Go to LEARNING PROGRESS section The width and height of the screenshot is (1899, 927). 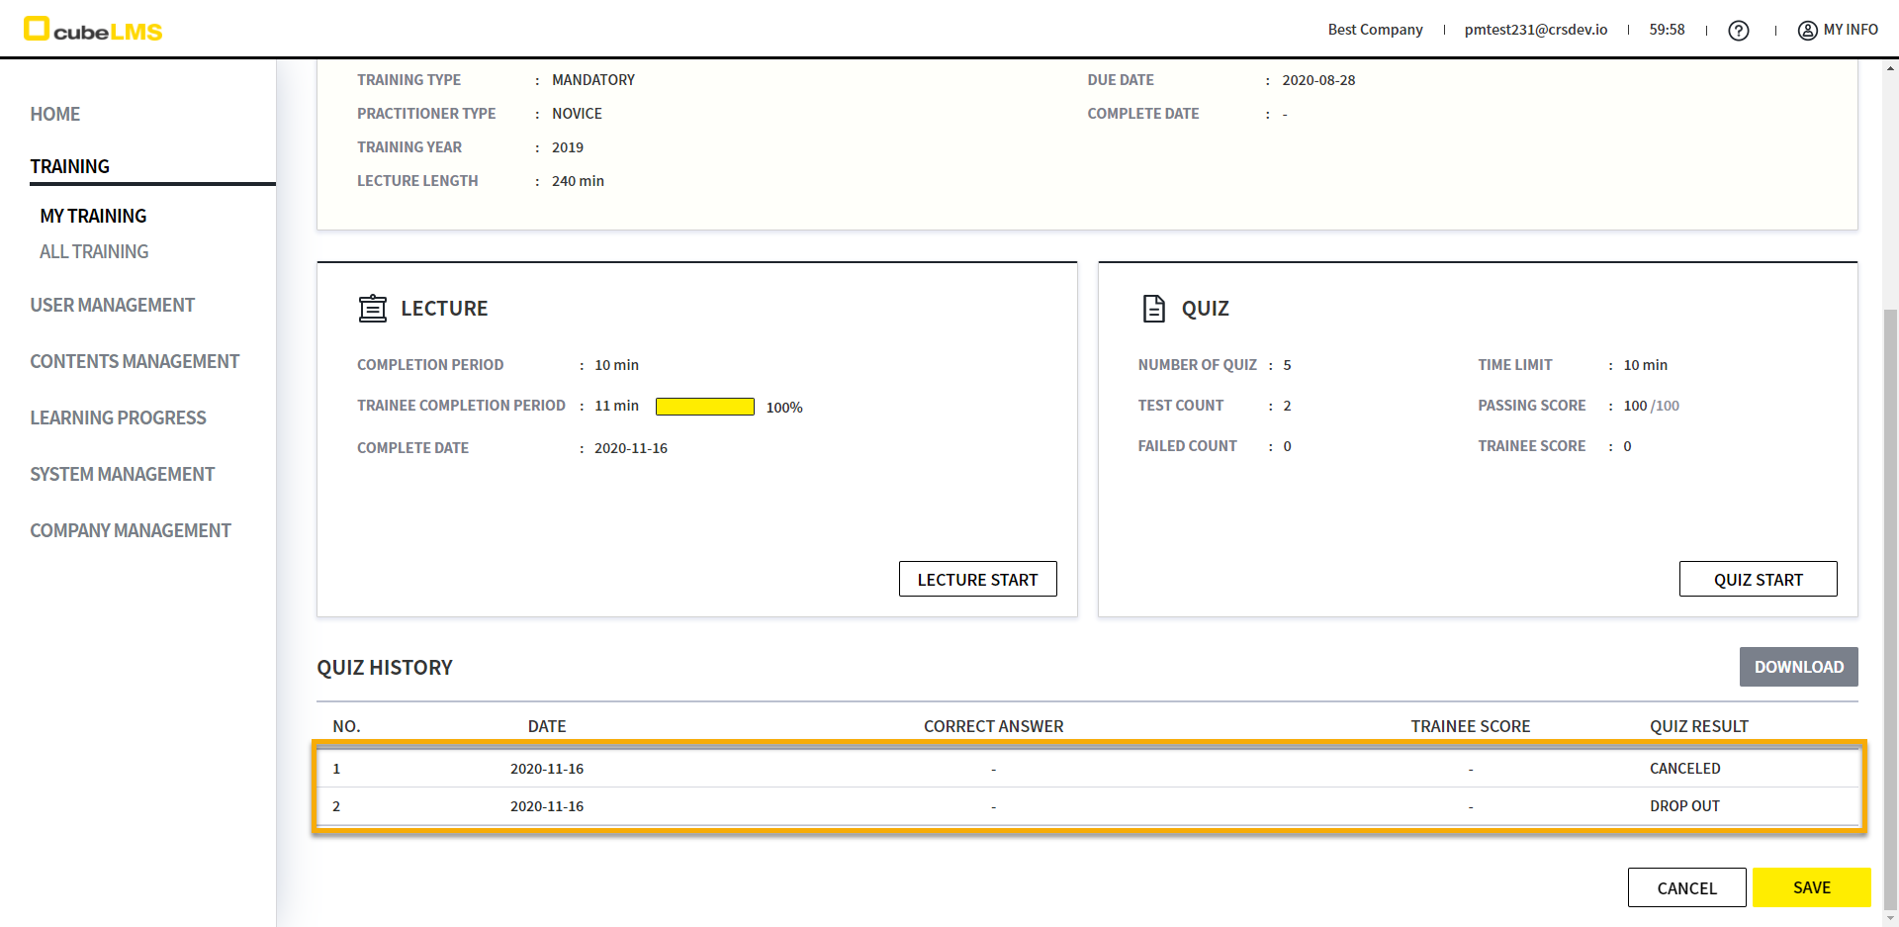coord(118,418)
